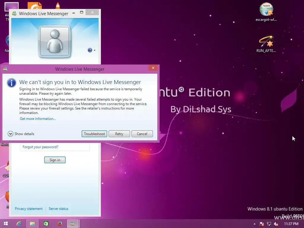Open the Server status link

coord(58,209)
